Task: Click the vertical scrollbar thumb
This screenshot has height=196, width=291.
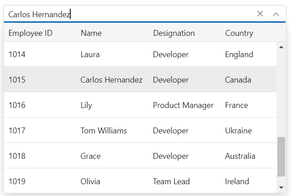Action: click(x=281, y=157)
